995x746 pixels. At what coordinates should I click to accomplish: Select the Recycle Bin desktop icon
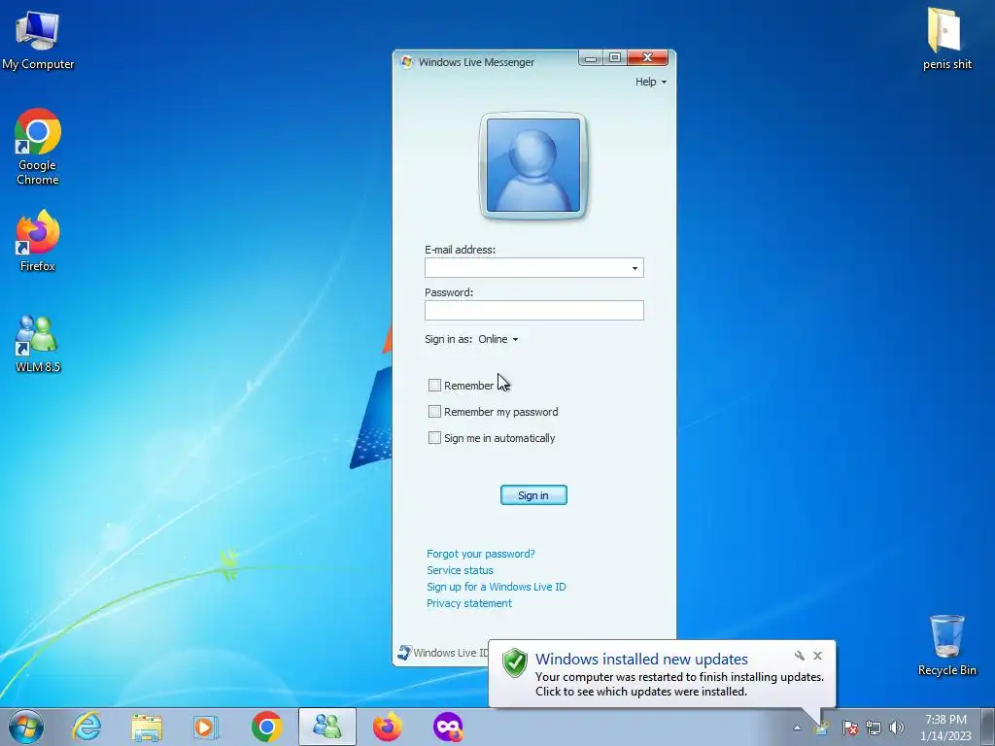(946, 645)
